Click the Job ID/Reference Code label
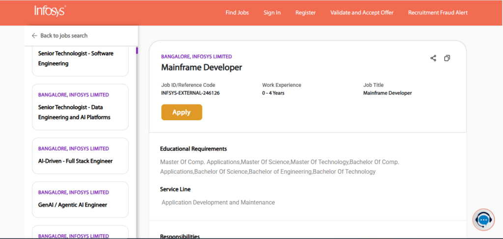The image size is (503, 239). (x=188, y=85)
